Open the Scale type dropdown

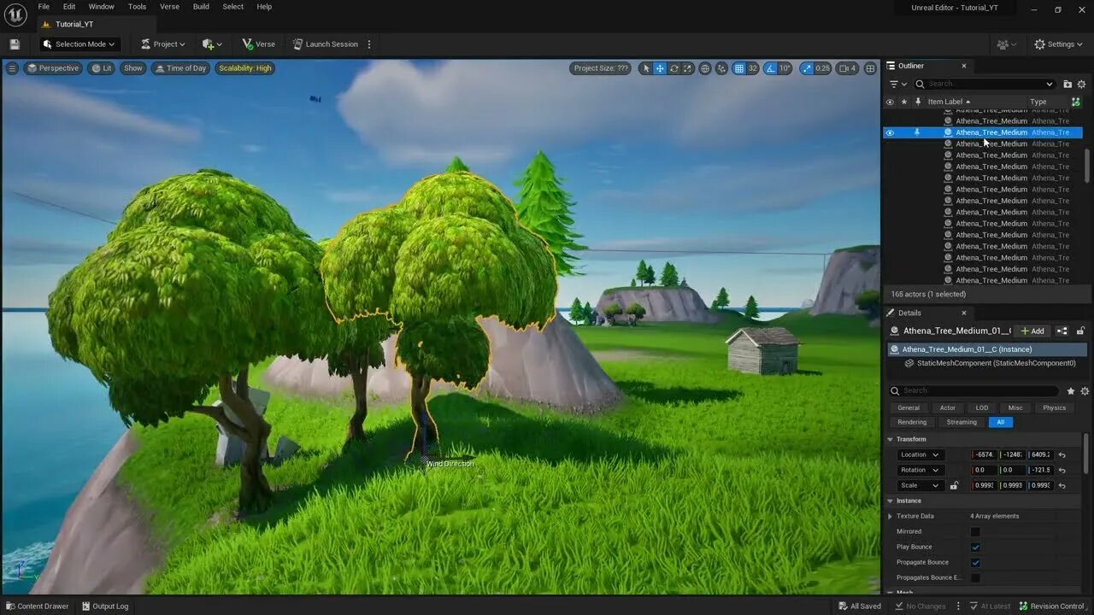click(920, 485)
